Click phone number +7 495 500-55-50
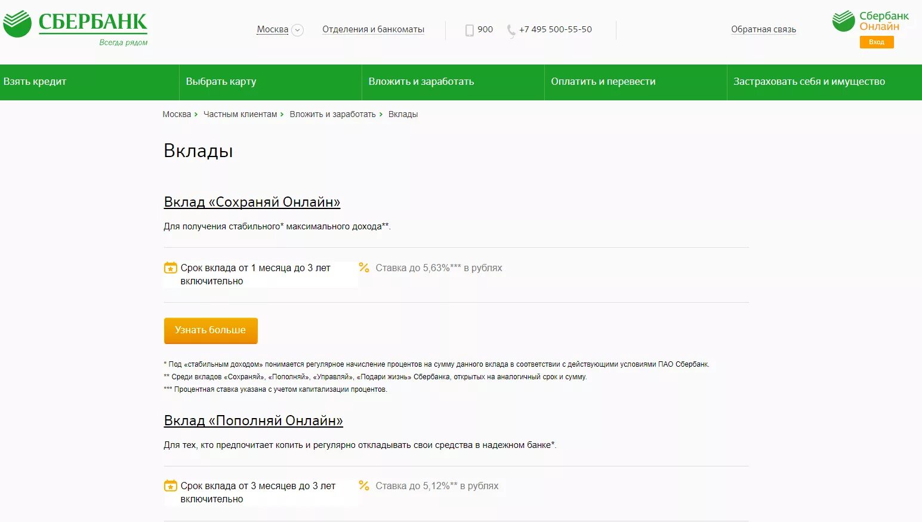 (556, 29)
